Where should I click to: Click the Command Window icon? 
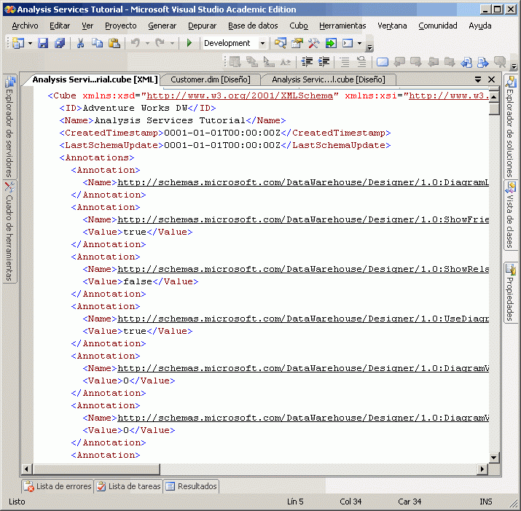pyautogui.click(x=348, y=43)
